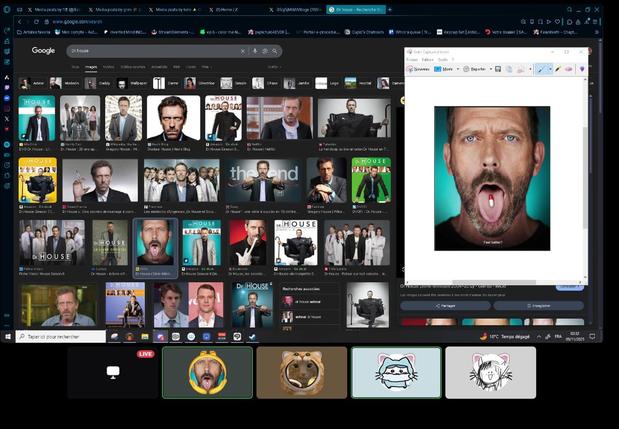
Task: Select the Acteur filter chip
Action: tap(32, 83)
